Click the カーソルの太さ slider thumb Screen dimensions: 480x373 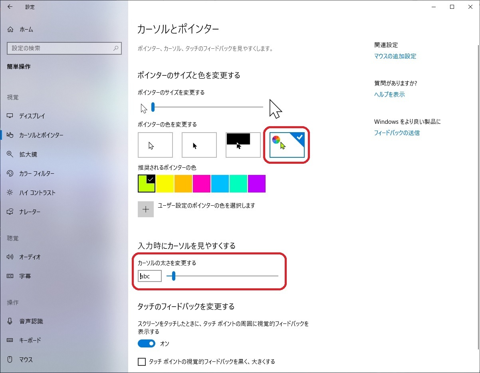(174, 276)
